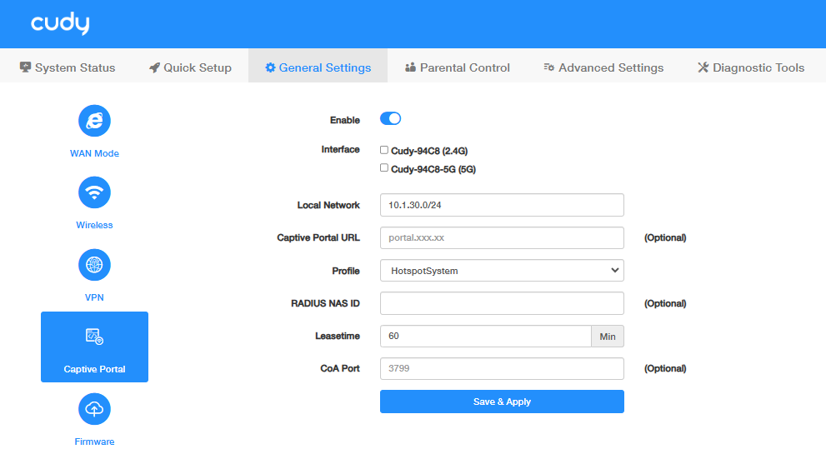The width and height of the screenshot is (826, 459).
Task: Open the Firmware cloud upload icon
Action: 94,409
